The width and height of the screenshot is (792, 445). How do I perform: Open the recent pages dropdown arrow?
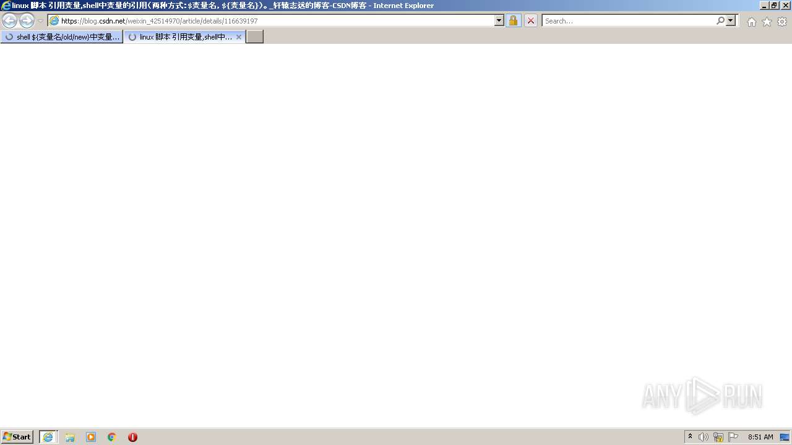point(41,21)
